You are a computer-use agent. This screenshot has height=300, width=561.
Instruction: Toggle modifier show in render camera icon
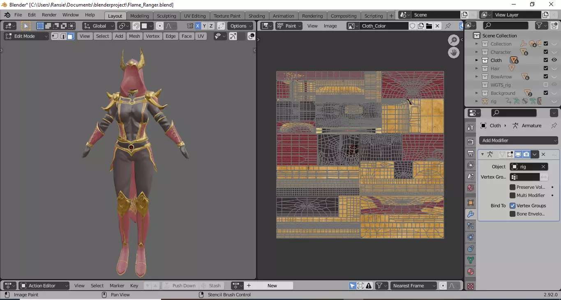526,154
